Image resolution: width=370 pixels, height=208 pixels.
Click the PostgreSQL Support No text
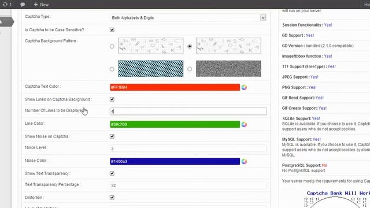point(305,165)
